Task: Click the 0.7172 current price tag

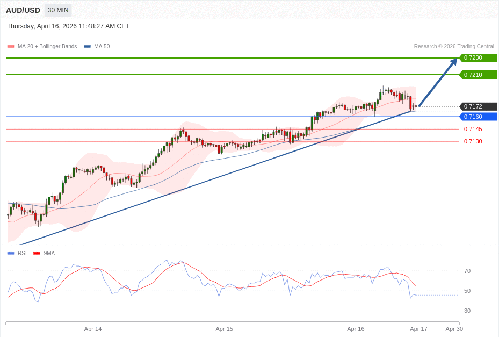Action: tap(478, 106)
